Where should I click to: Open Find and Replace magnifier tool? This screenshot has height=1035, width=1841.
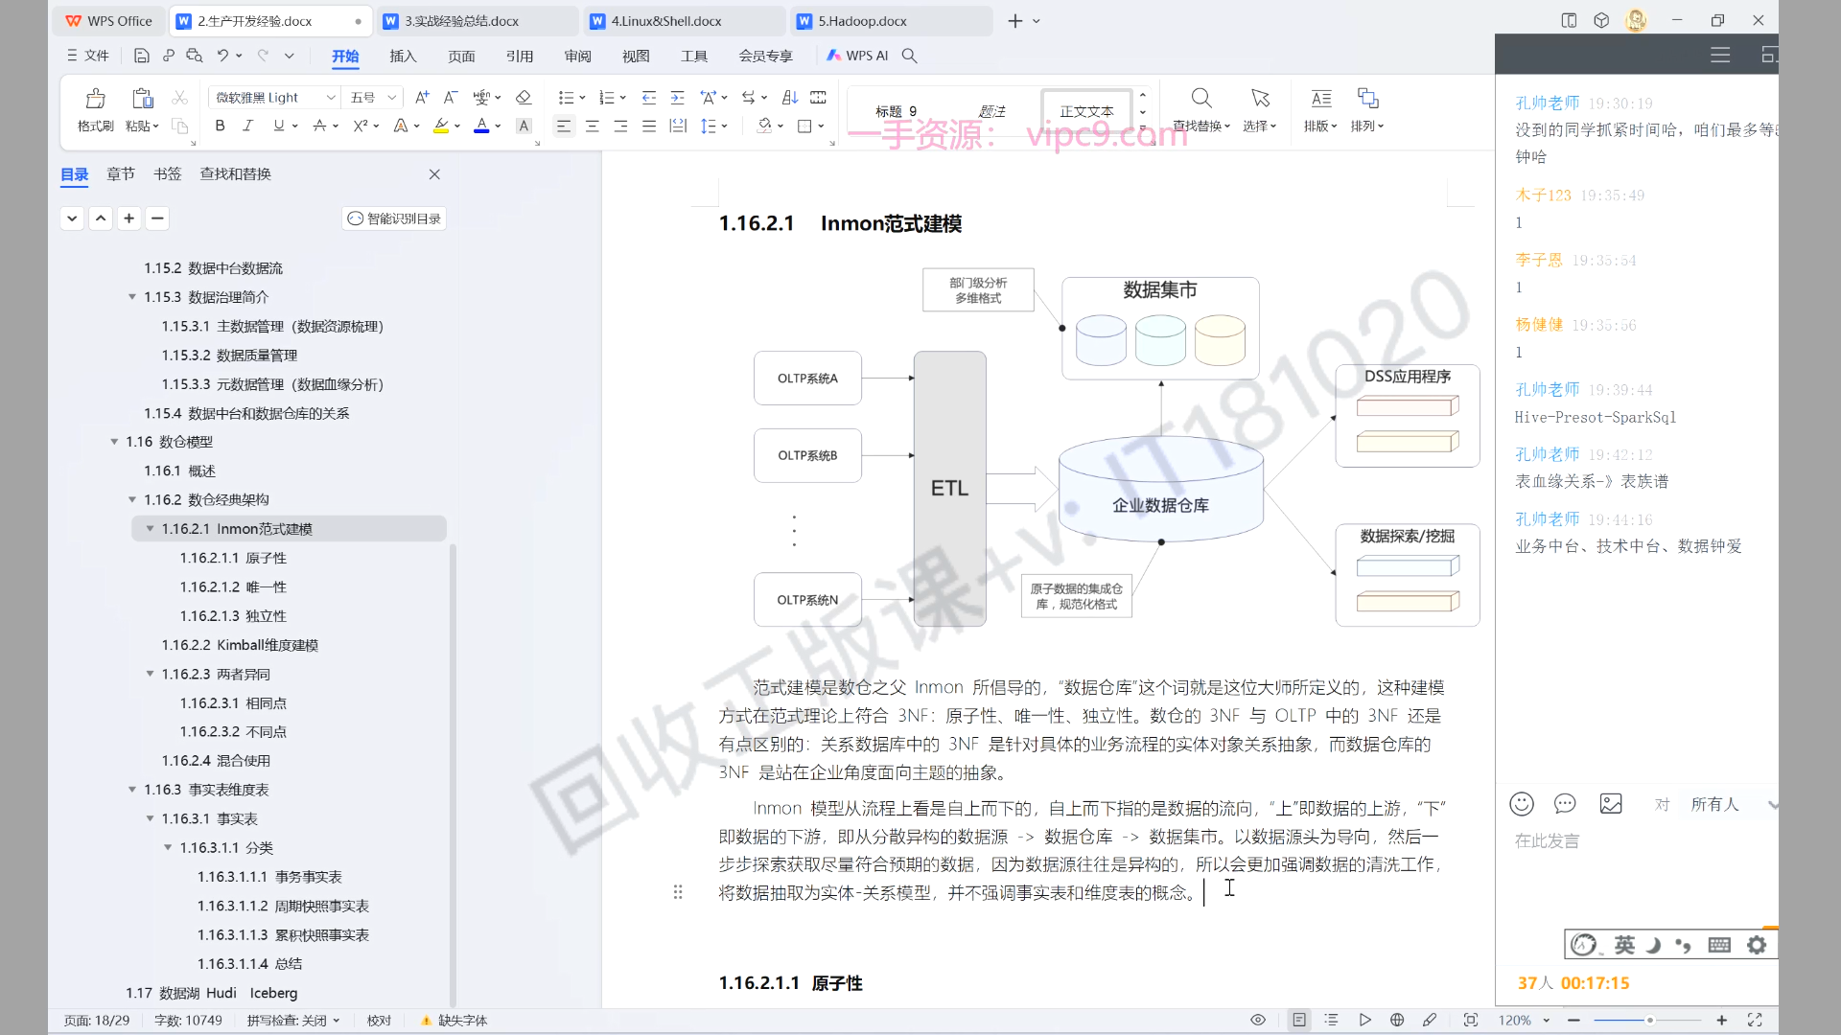tap(1200, 99)
